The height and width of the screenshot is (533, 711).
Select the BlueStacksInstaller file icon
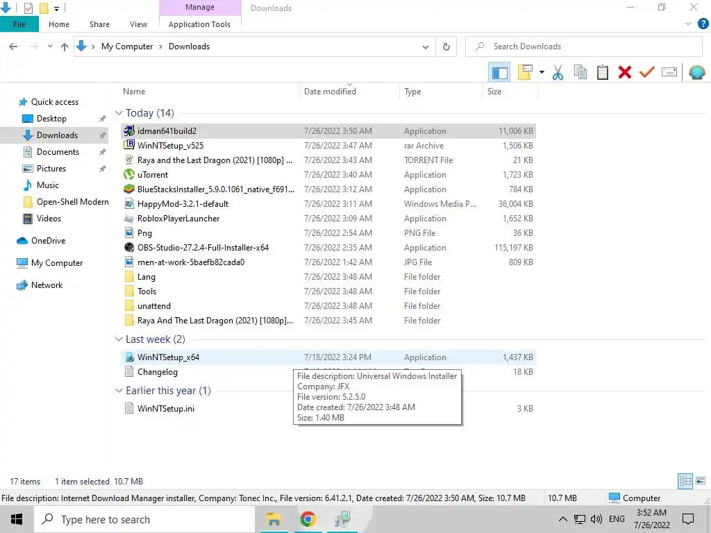[129, 189]
